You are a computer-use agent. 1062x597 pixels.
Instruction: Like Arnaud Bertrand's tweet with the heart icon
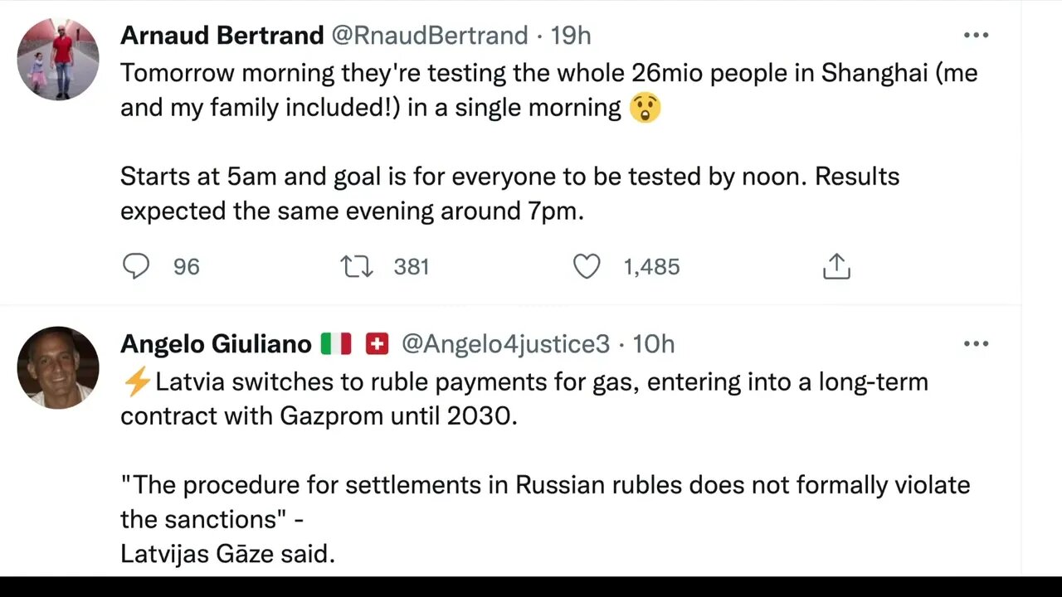(x=587, y=266)
